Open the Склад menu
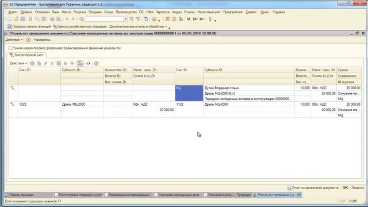The width and height of the screenshot is (368, 207). click(109, 12)
